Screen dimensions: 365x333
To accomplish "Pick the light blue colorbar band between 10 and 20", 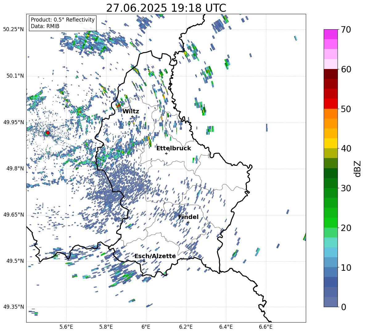I will point(331,252).
